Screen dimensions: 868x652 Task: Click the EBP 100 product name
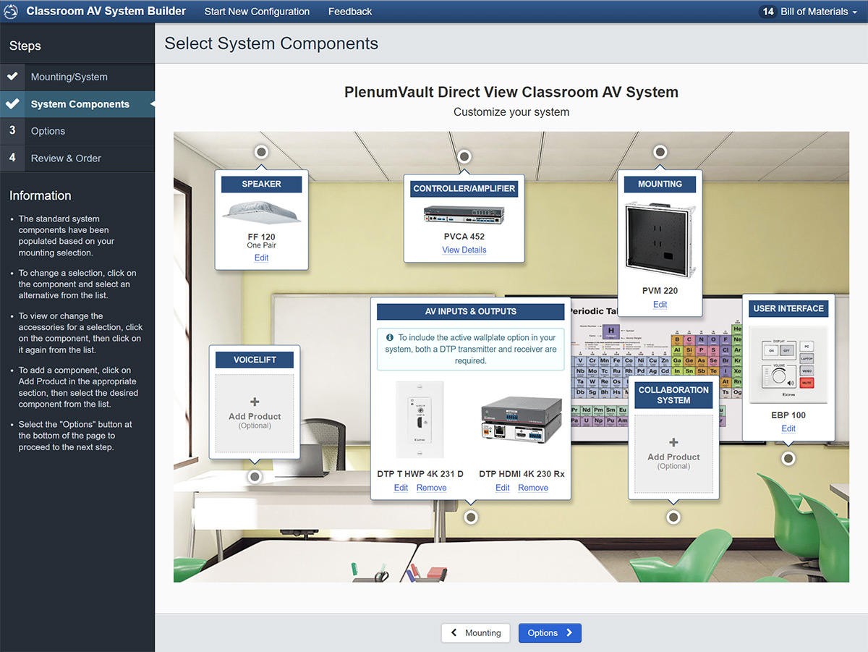tap(788, 415)
